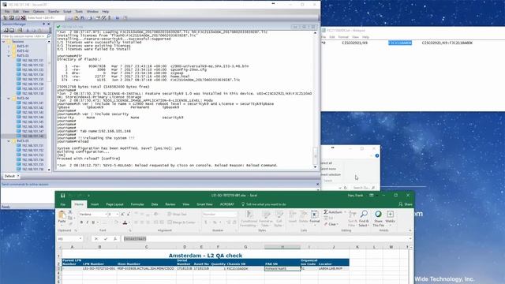Open the Number format dropdown
This screenshot has height=284, width=505.
click(219, 214)
